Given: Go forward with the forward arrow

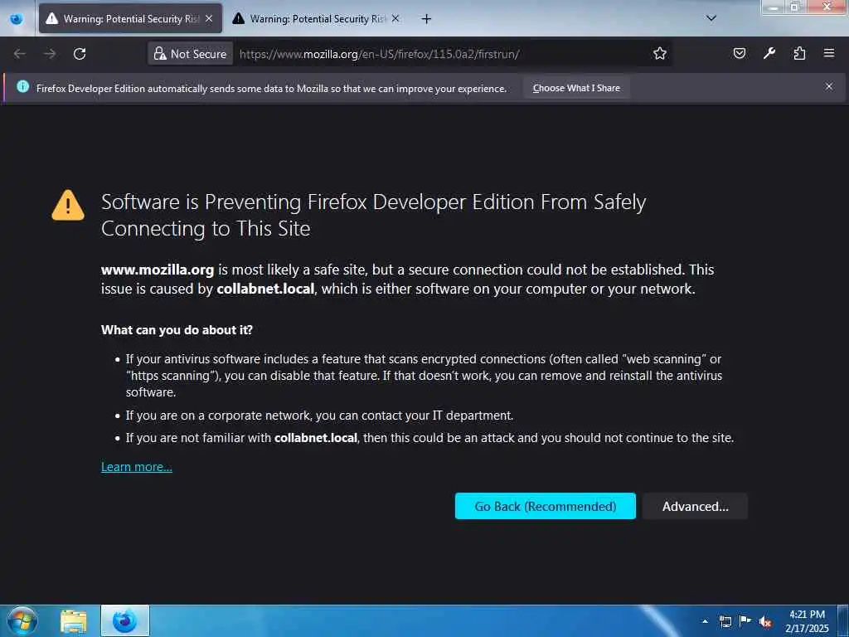Looking at the screenshot, I should coord(50,54).
